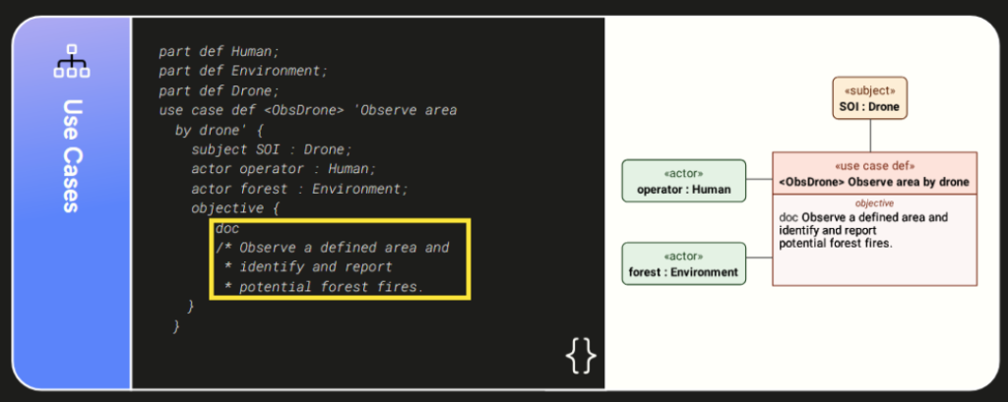
Task: Click the 'doc' keyword in the yellow box
Action: pyautogui.click(x=227, y=228)
